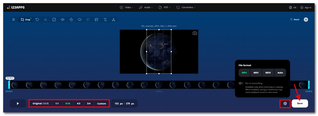
Task: Open export settings gear icon
Action: [x=285, y=103]
